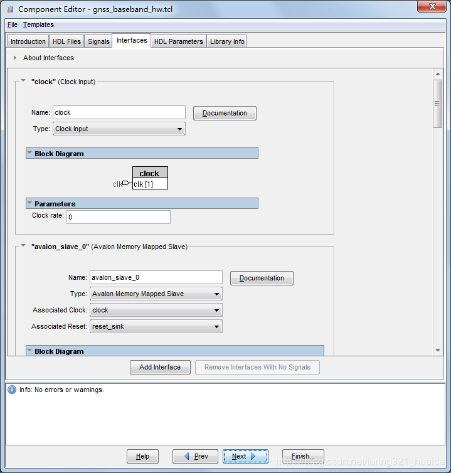The width and height of the screenshot is (451, 473).
Task: Click the Clock rate input field
Action: [x=119, y=217]
